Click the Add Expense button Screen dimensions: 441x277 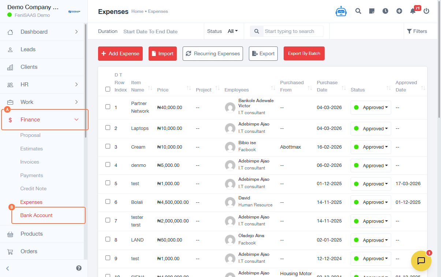point(120,53)
